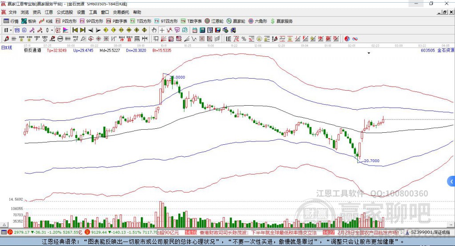The width and height of the screenshot is (455, 246).
Task: Click the small black triangle above chart
Action: click(369, 53)
